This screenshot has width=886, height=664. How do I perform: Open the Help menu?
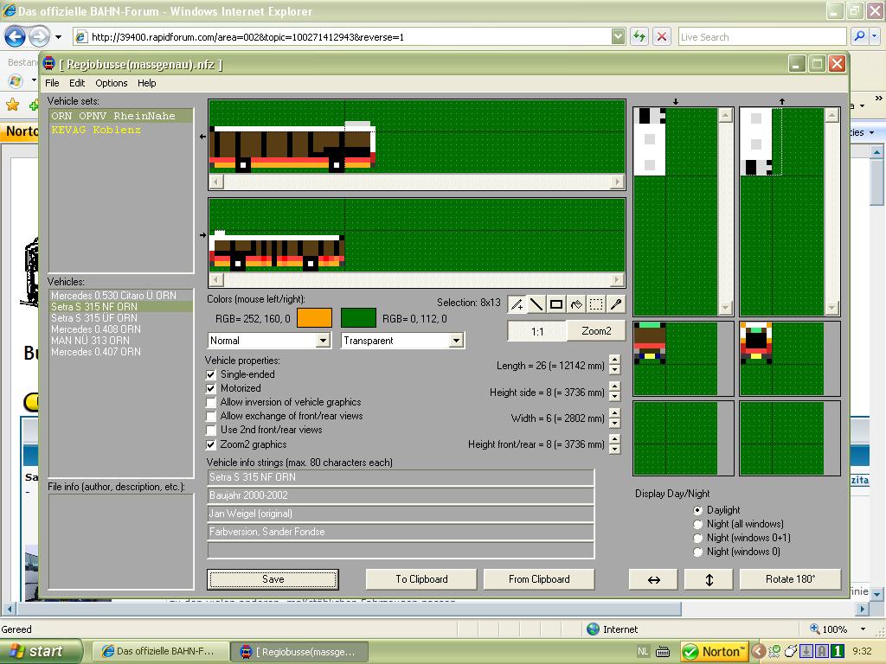[147, 83]
